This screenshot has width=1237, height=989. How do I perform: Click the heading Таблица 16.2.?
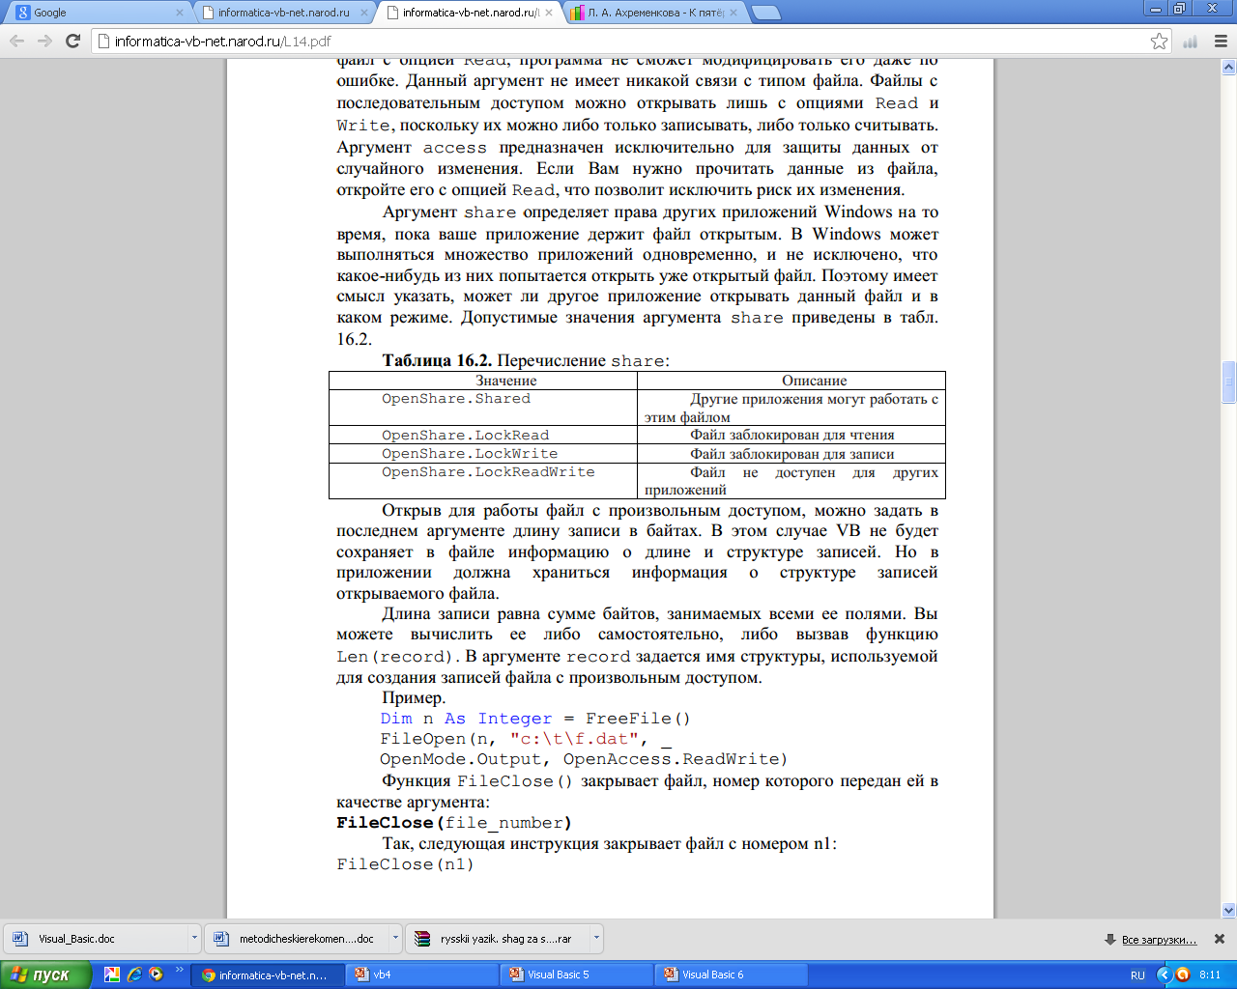pos(437,360)
